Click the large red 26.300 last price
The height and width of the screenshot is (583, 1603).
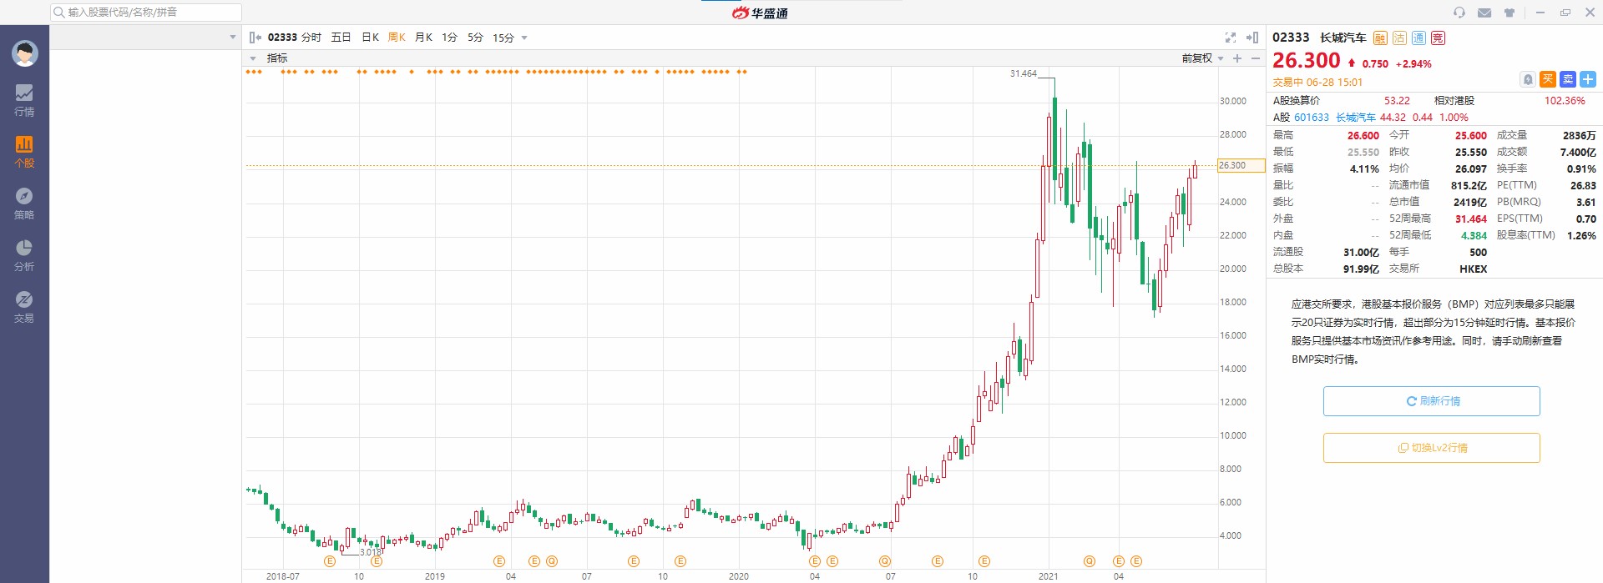[1306, 61]
